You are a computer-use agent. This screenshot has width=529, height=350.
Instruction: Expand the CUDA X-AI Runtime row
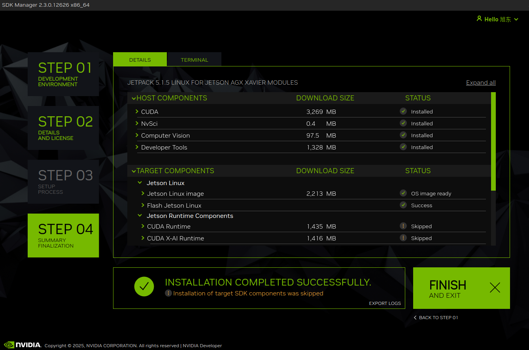(x=143, y=238)
